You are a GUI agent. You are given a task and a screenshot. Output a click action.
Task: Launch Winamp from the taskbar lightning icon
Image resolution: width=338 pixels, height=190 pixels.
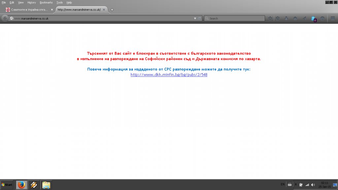(x=34, y=185)
